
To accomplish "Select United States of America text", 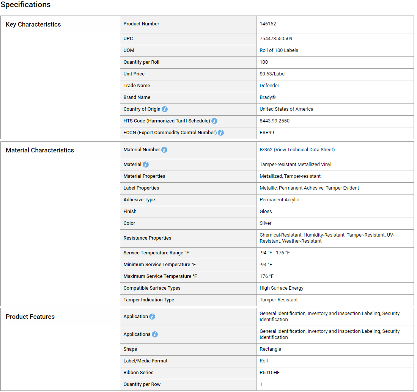I will click(286, 109).
